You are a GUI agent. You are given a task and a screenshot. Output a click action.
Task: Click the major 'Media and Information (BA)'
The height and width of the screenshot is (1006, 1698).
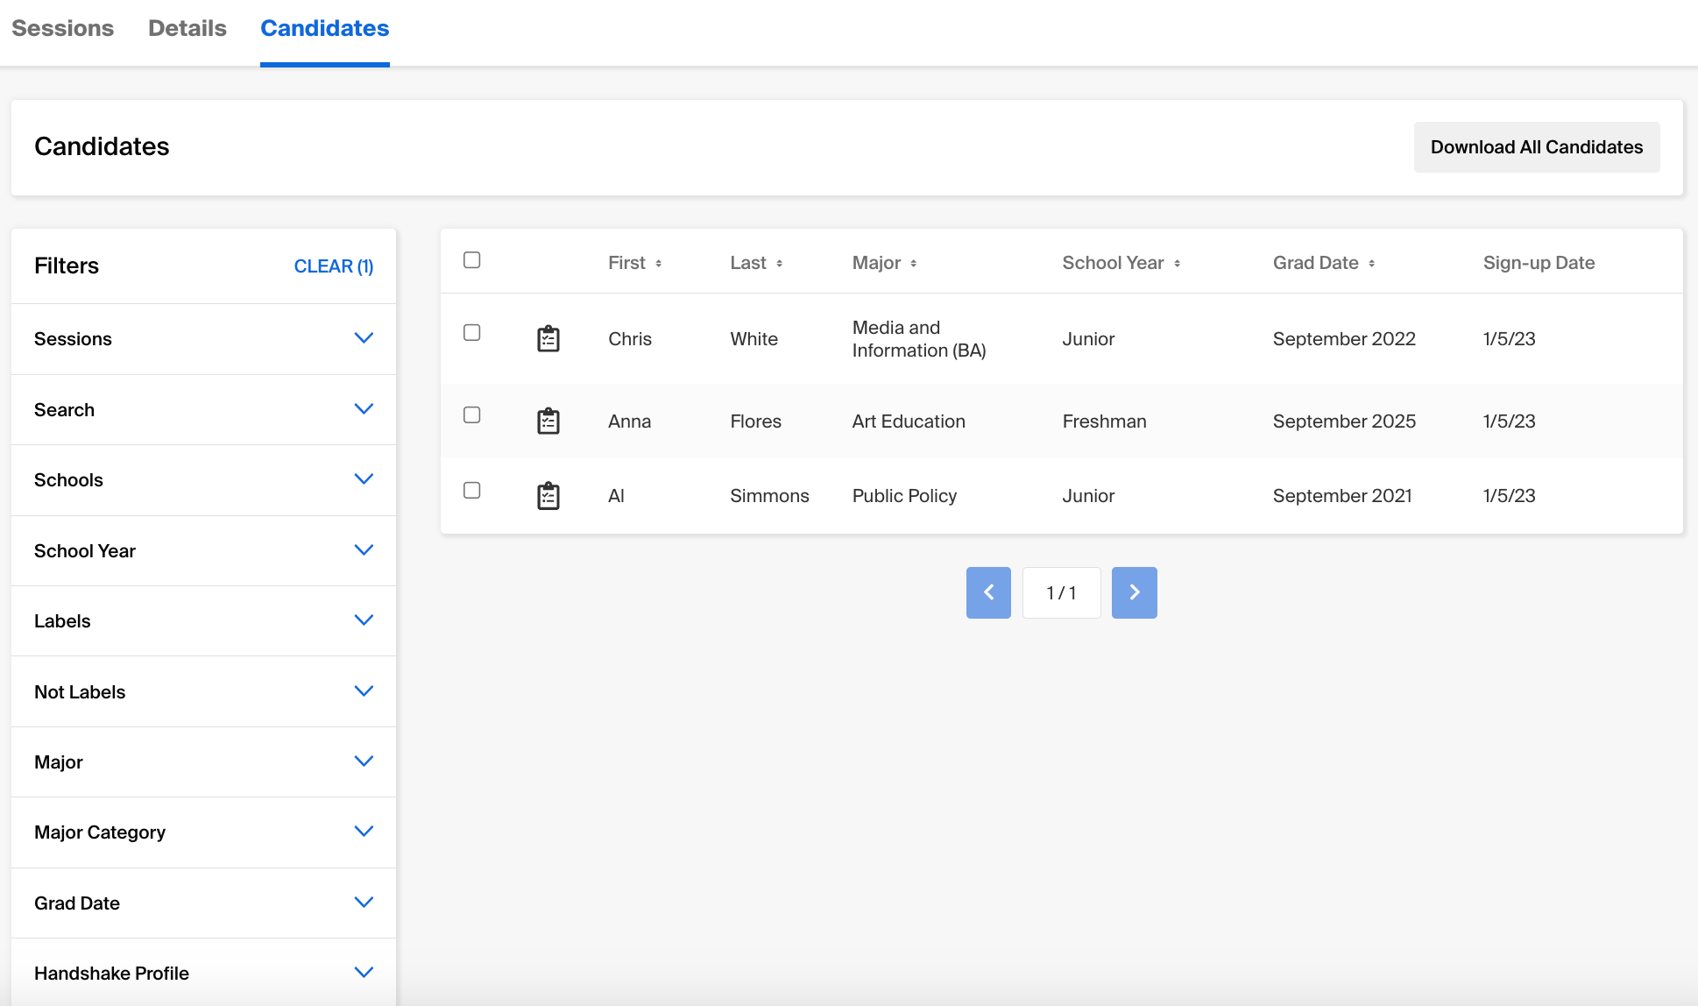[x=919, y=338]
